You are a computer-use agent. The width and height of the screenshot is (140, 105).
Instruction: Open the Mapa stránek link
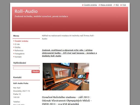click(106, 5)
